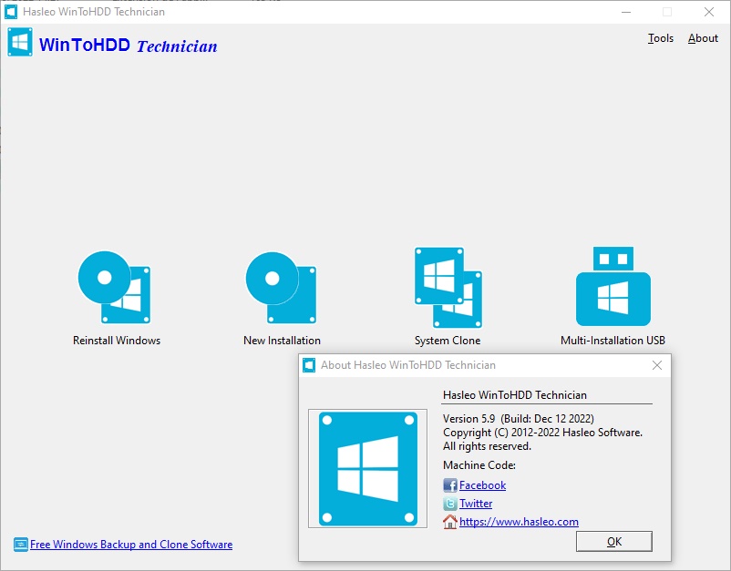Click the title bar app icon of main window
Viewport: 731px width, 571px height.
[11, 12]
